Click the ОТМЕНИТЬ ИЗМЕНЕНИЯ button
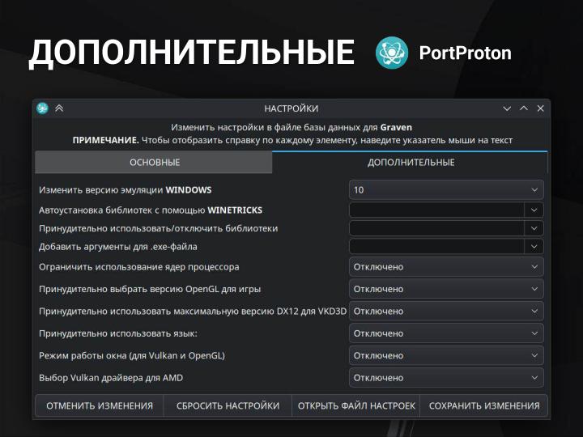583x437 pixels. point(100,405)
